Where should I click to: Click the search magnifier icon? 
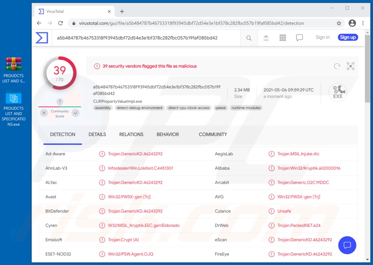(x=249, y=38)
